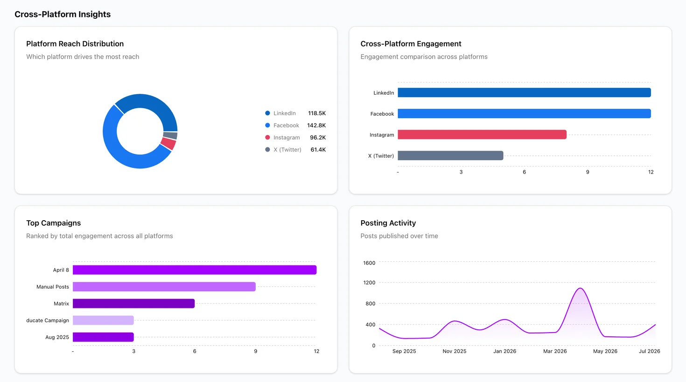The height and width of the screenshot is (382, 686).
Task: Click the Platform Reach Distribution title
Action: coord(75,44)
